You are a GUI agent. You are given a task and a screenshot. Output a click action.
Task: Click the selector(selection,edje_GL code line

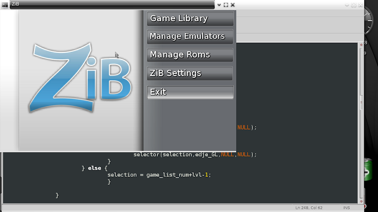(195, 155)
